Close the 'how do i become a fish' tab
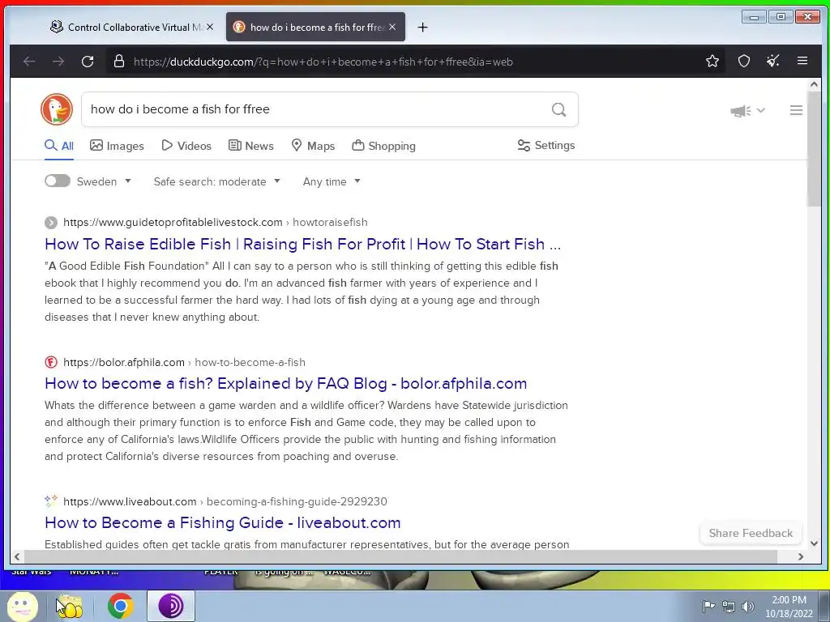 point(392,27)
